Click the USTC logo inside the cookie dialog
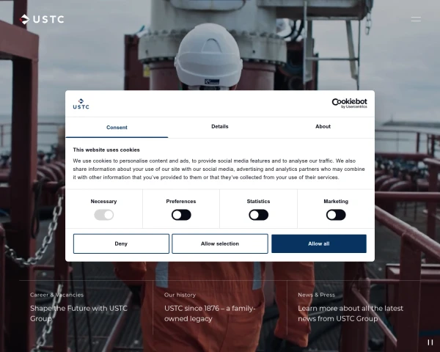The width and height of the screenshot is (440, 352). pos(81,103)
